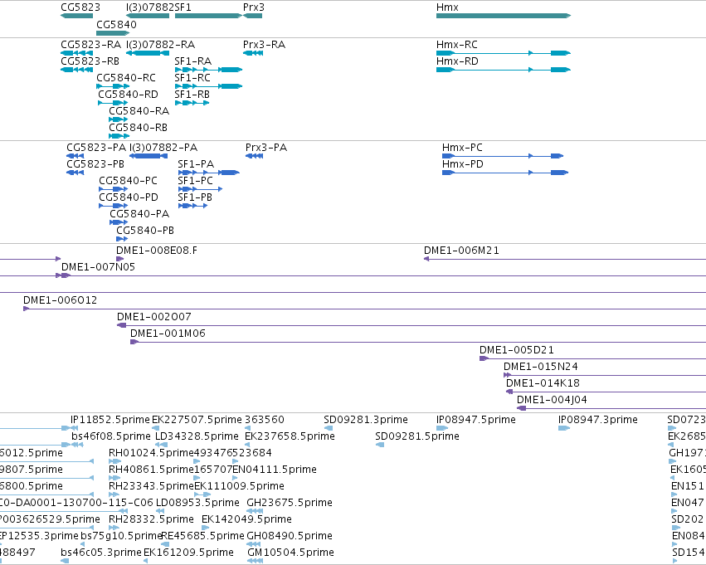Click the DME1-014K18 clone label

[543, 384]
